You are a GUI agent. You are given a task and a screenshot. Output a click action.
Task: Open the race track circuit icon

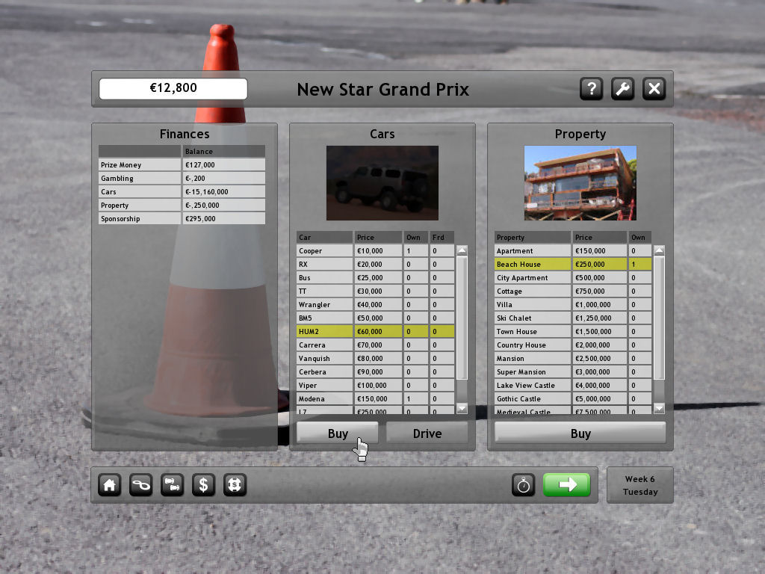click(x=141, y=485)
